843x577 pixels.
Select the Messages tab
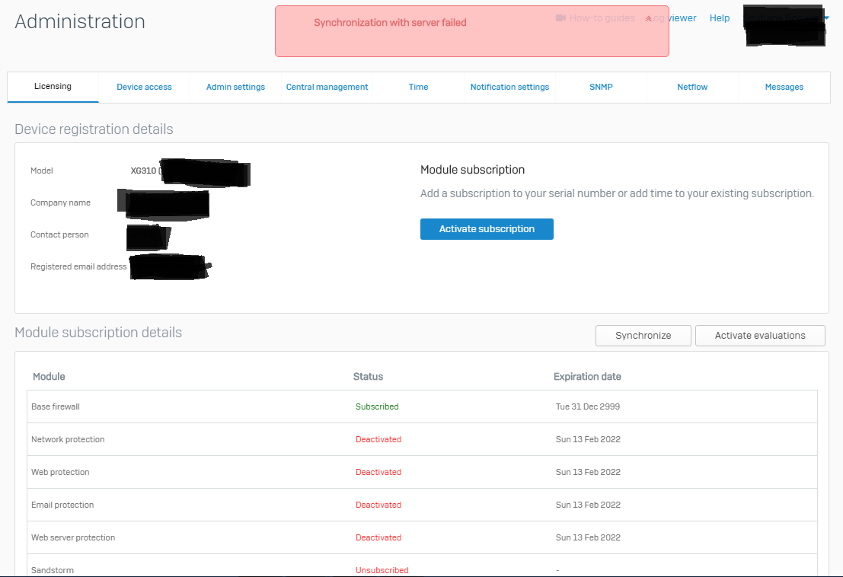[x=784, y=87]
